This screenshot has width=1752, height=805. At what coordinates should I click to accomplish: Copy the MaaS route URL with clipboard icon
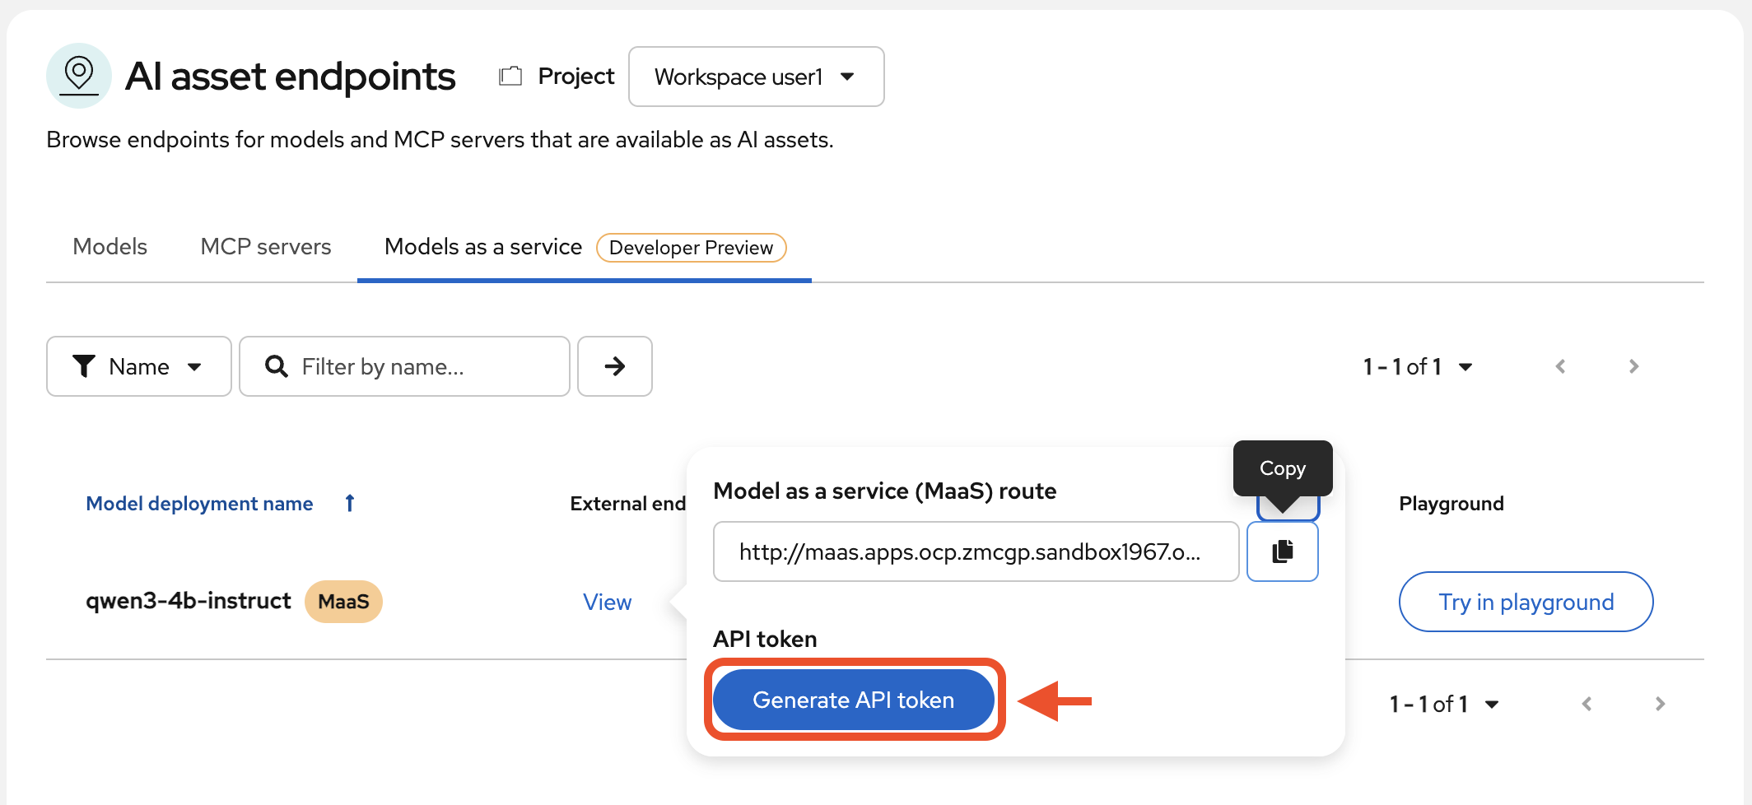pos(1283,551)
